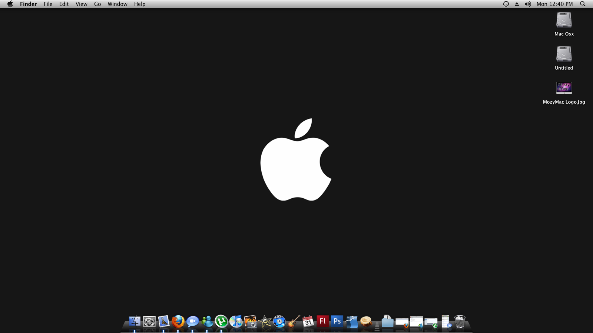Open iChat from the Dock
The height and width of the screenshot is (333, 593).
[192, 321]
